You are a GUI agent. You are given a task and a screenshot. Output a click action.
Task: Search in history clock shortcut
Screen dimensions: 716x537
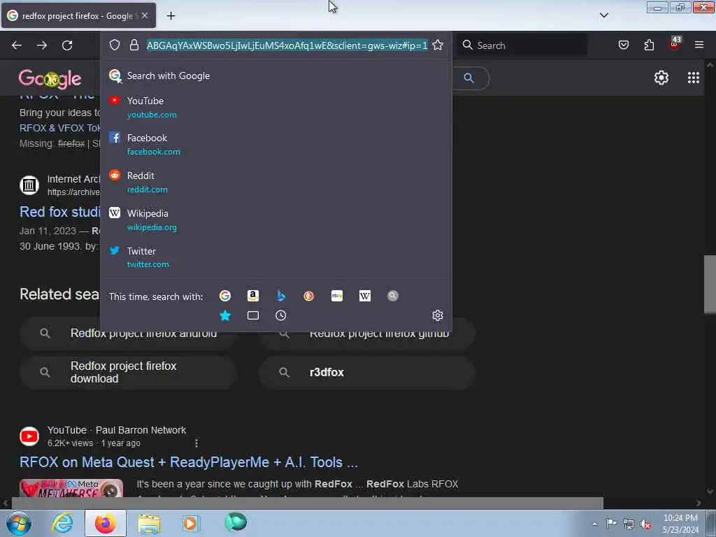tap(281, 315)
